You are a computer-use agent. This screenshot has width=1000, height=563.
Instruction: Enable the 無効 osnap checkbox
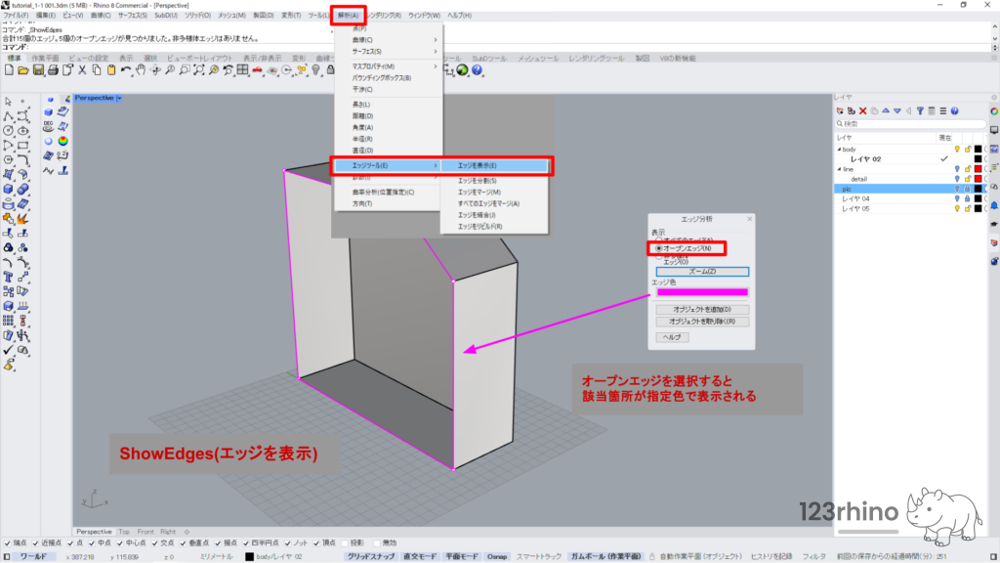376,543
